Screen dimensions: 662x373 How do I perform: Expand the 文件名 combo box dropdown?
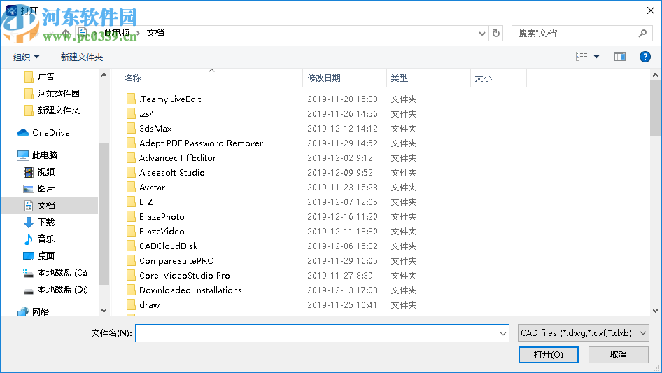tap(503, 333)
